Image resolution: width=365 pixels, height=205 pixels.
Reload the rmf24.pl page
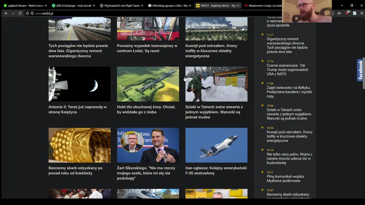[x=20, y=13]
